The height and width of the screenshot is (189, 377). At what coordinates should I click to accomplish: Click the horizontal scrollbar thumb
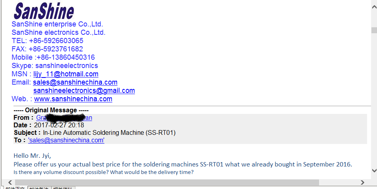(167, 183)
